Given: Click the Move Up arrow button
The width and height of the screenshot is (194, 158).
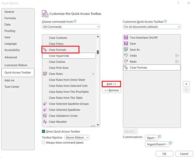Looking at the screenshot, I should [186, 84].
